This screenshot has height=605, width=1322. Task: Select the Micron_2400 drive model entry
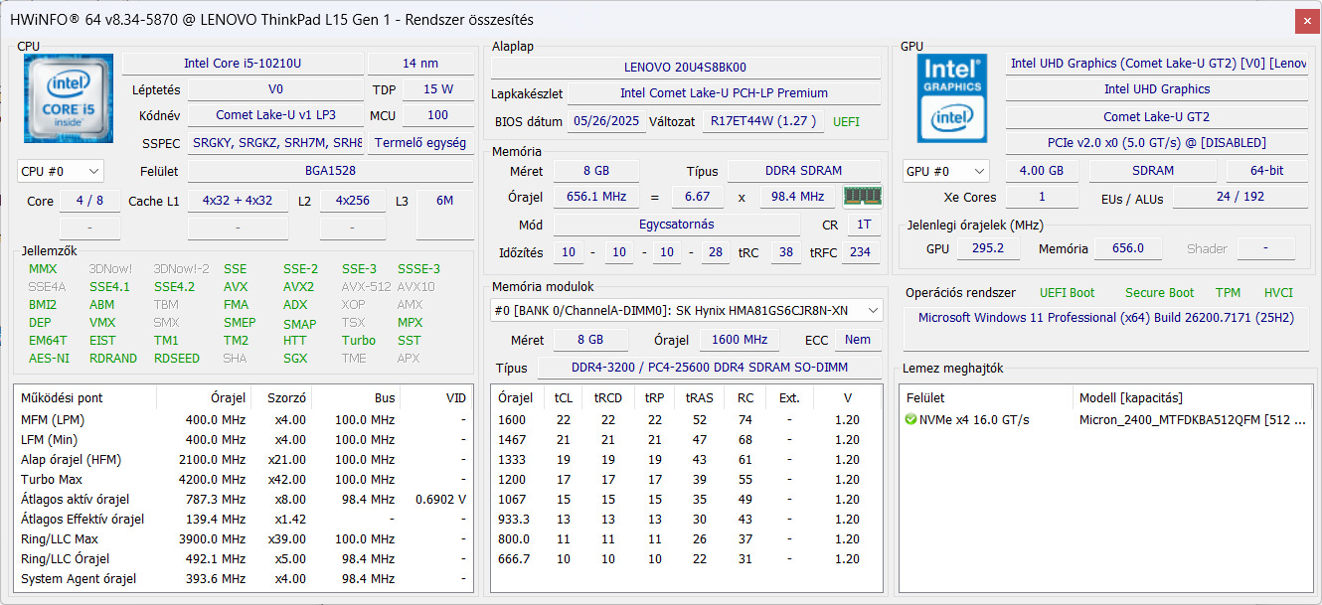tap(1192, 420)
